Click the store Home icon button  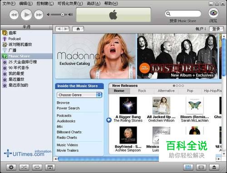[x=78, y=29]
